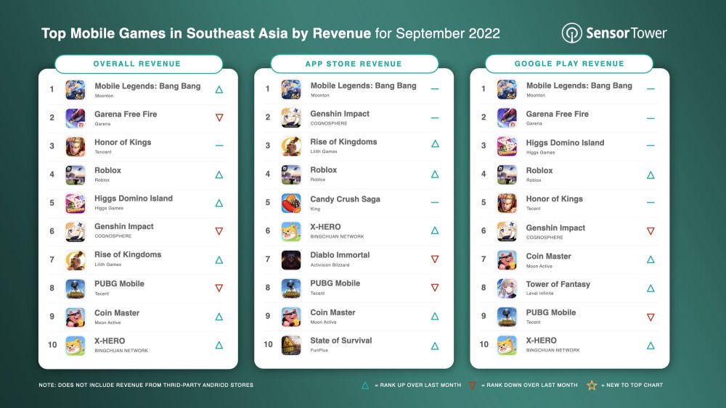Click rank-up arrow beside Tower of Fantasy

click(x=650, y=288)
